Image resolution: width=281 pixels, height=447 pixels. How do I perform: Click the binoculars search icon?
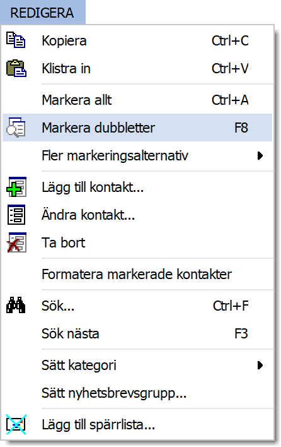[x=16, y=306]
